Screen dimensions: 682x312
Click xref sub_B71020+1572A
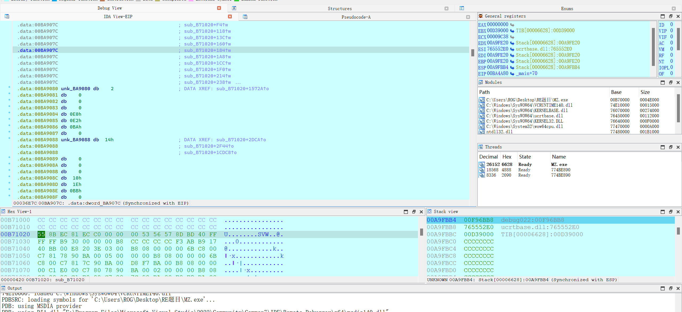click(x=242, y=89)
